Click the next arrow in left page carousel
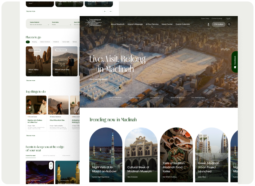Screen dimensions: 255x186 (x=110, y=11)
